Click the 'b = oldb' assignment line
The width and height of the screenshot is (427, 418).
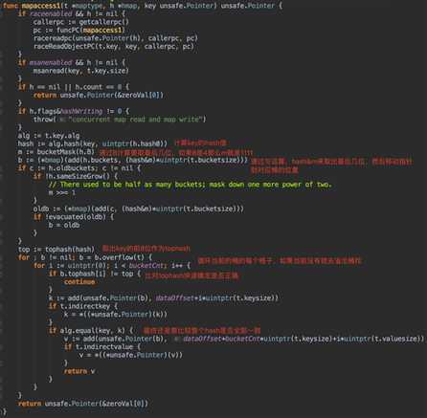click(x=64, y=225)
